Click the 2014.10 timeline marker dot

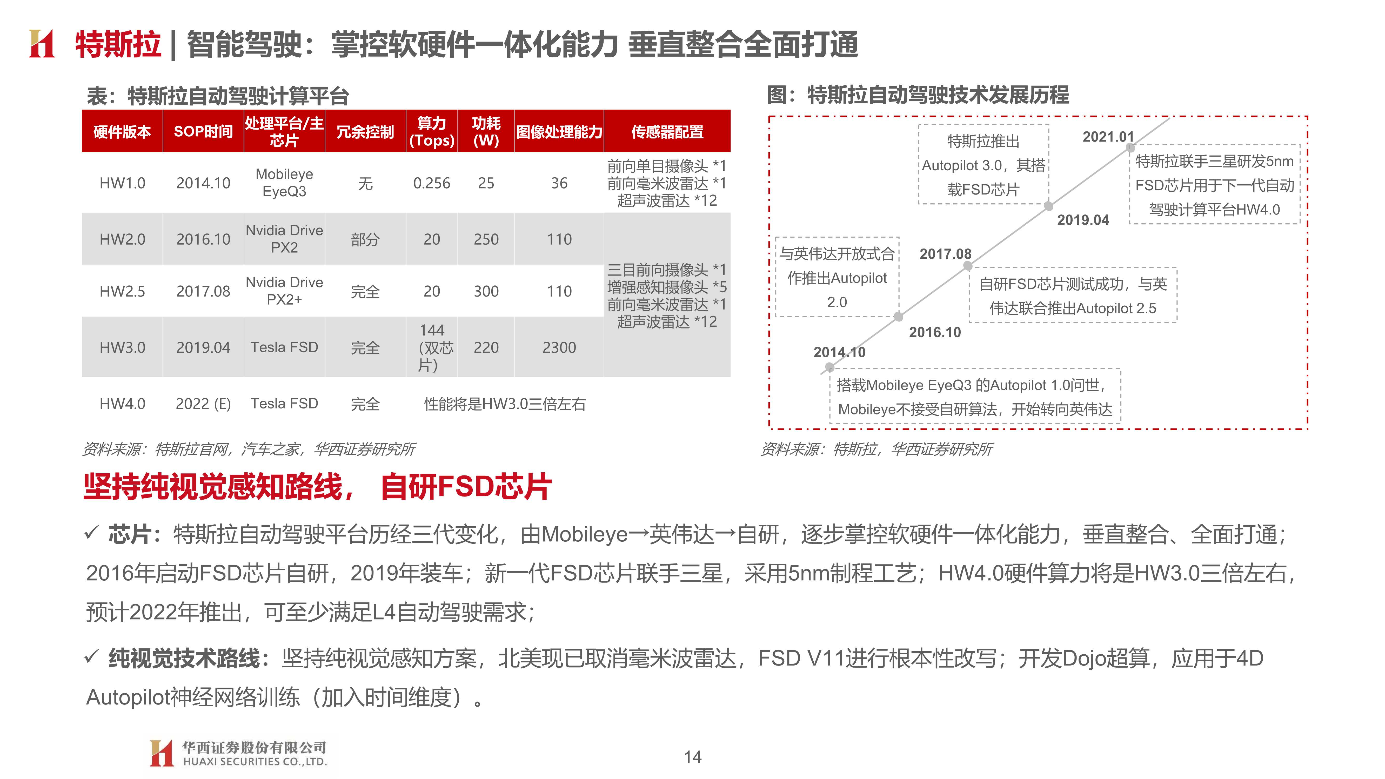click(829, 367)
